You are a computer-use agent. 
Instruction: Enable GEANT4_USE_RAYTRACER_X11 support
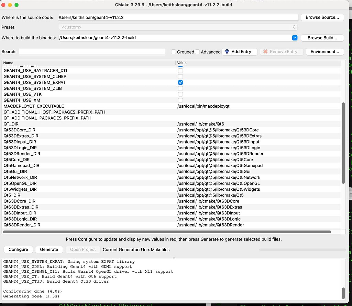tap(180, 71)
